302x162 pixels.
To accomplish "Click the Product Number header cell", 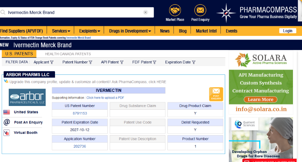I will [195, 139].
